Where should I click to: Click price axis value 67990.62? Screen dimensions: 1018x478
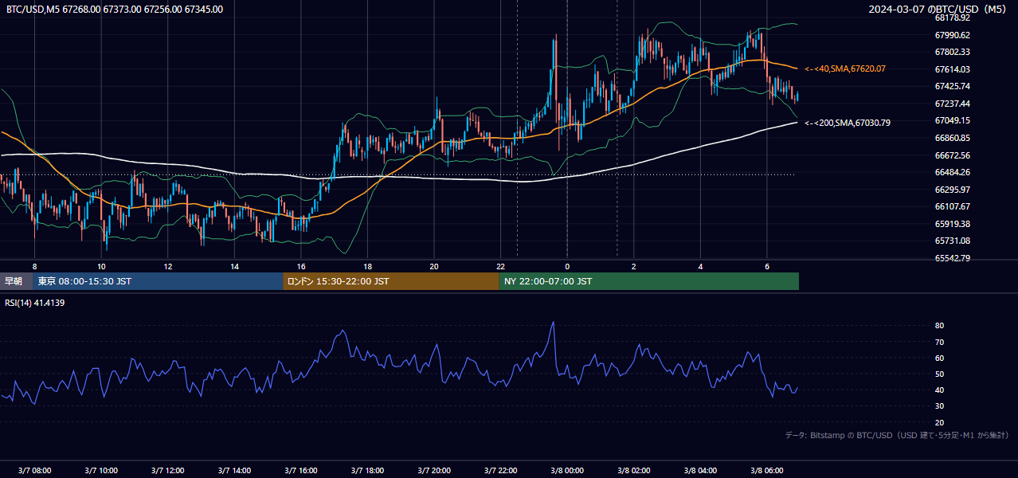click(x=952, y=35)
